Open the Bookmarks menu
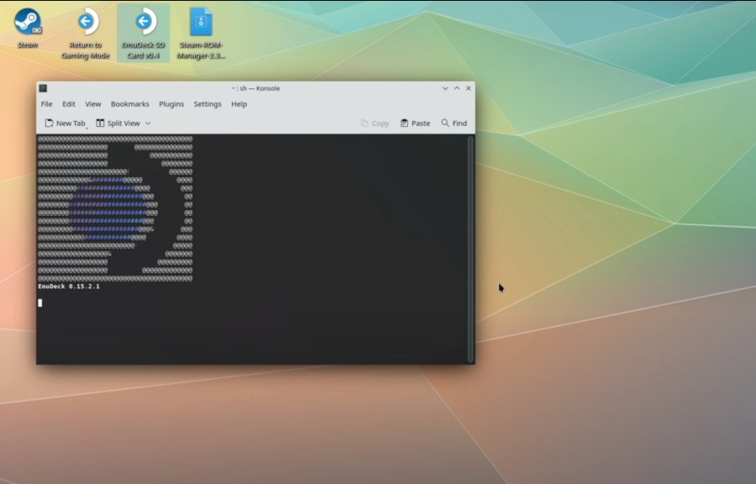Viewport: 756px width, 484px height. tap(129, 104)
